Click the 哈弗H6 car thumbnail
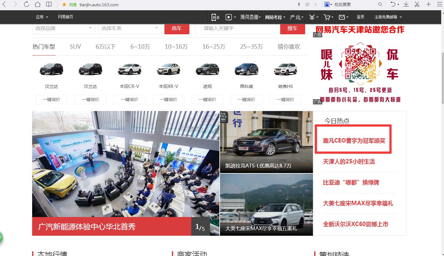This screenshot has height=256, width=444. [285, 69]
